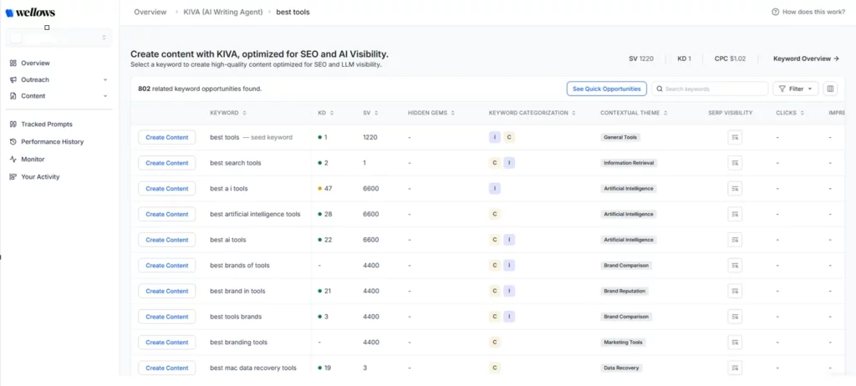856x386 pixels.
Task: Create Content for best search tools
Action: 166,163
